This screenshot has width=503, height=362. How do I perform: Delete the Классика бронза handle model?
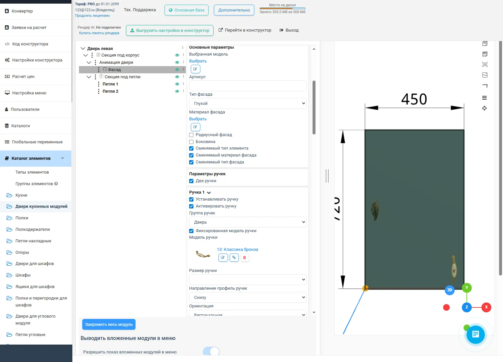(244, 257)
